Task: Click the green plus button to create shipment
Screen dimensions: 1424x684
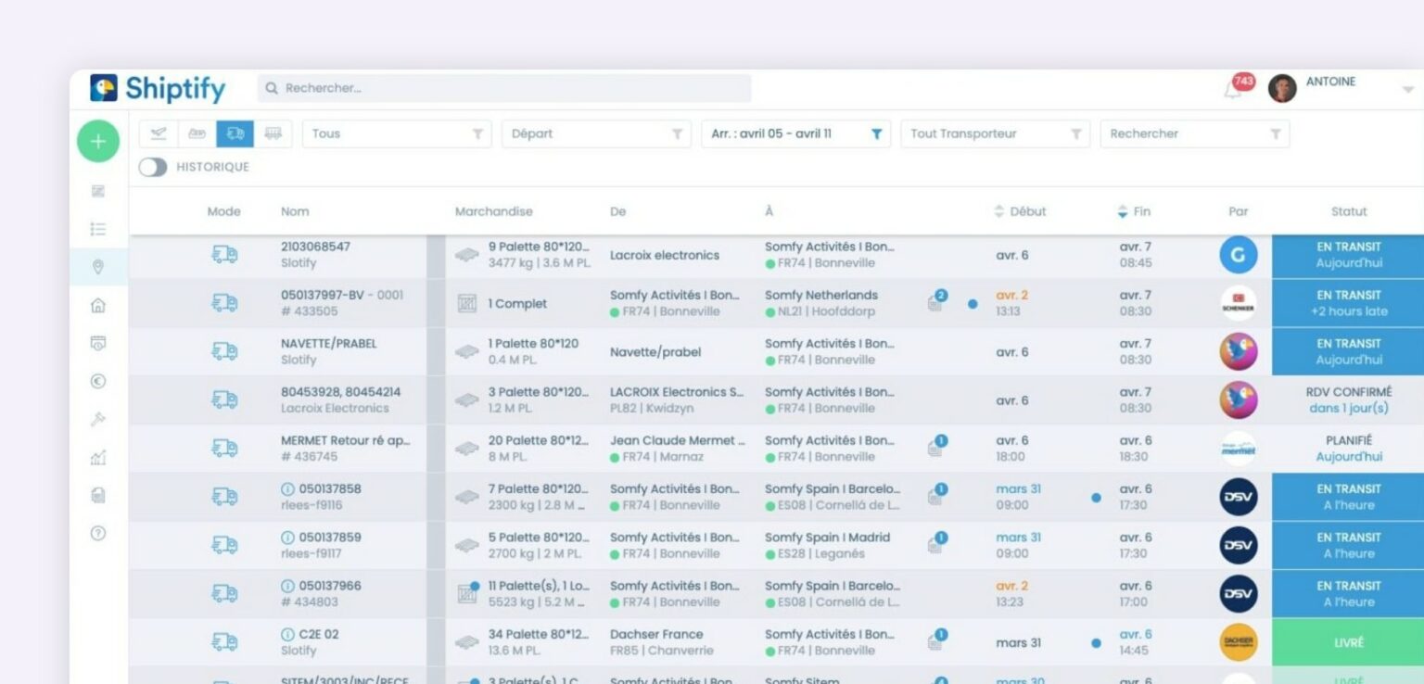Action: coord(97,141)
